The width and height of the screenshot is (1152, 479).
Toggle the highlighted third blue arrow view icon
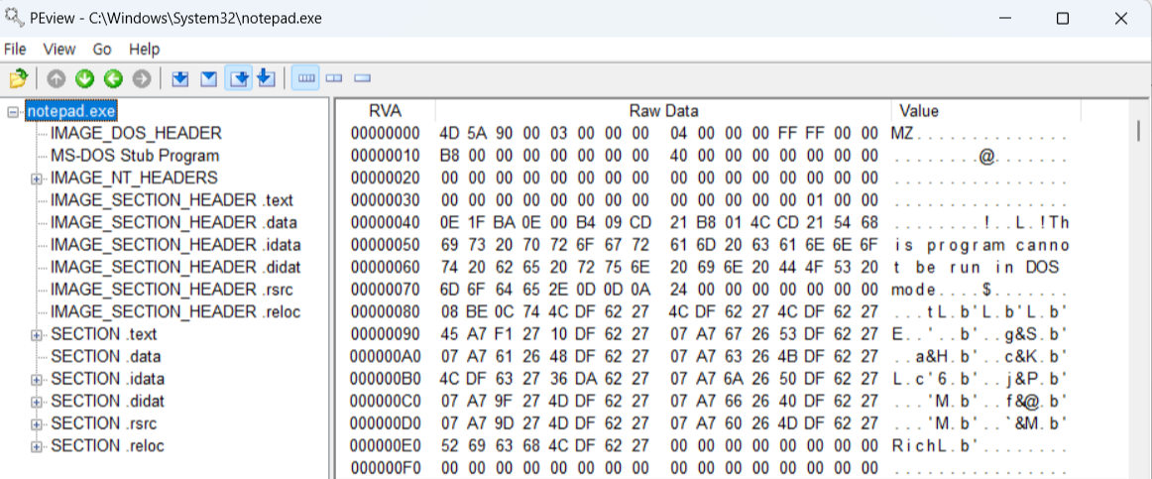coord(239,78)
